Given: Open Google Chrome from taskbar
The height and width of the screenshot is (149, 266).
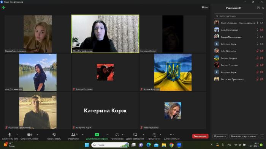Looking at the screenshot, I should point(171,145).
